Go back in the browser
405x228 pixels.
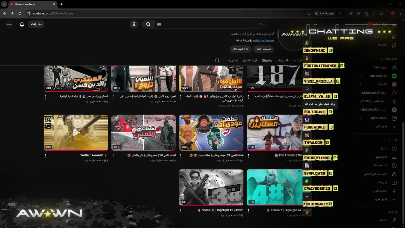tap(4, 13)
